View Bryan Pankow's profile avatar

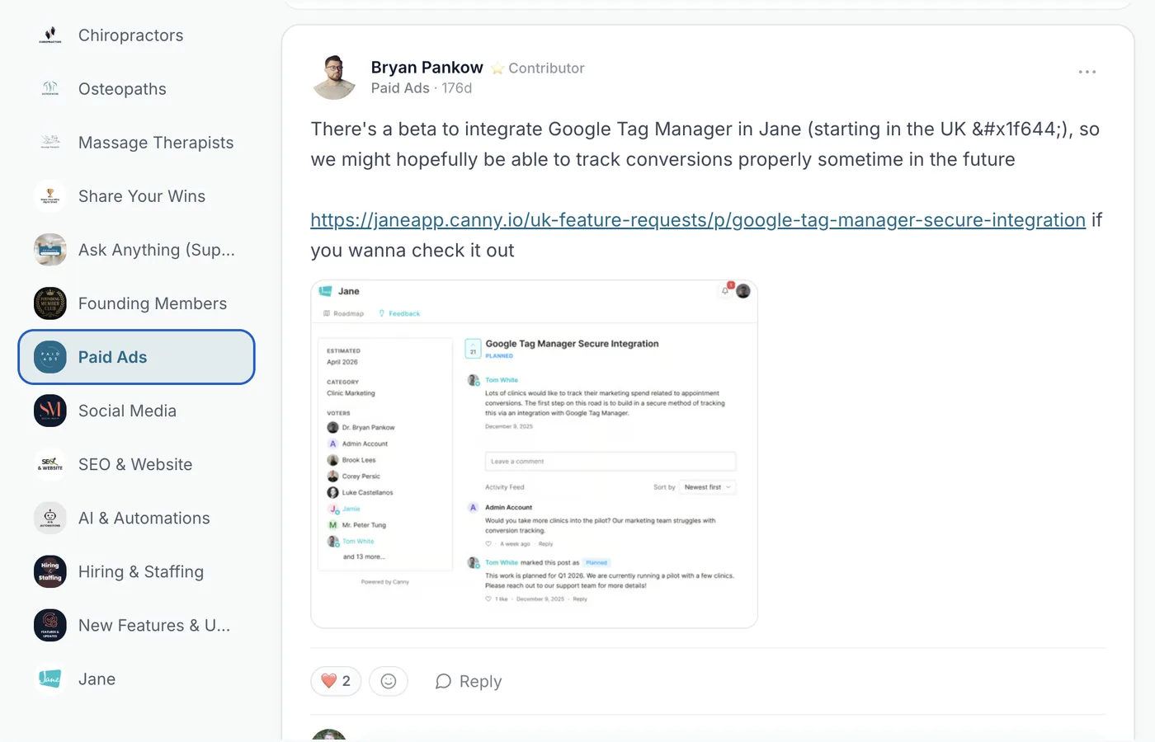point(334,77)
